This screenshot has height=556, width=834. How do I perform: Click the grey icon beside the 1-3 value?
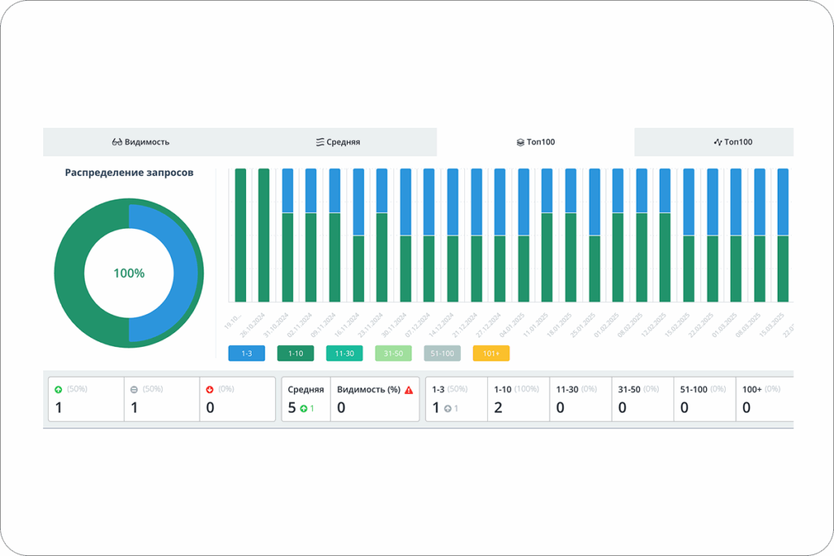click(448, 409)
